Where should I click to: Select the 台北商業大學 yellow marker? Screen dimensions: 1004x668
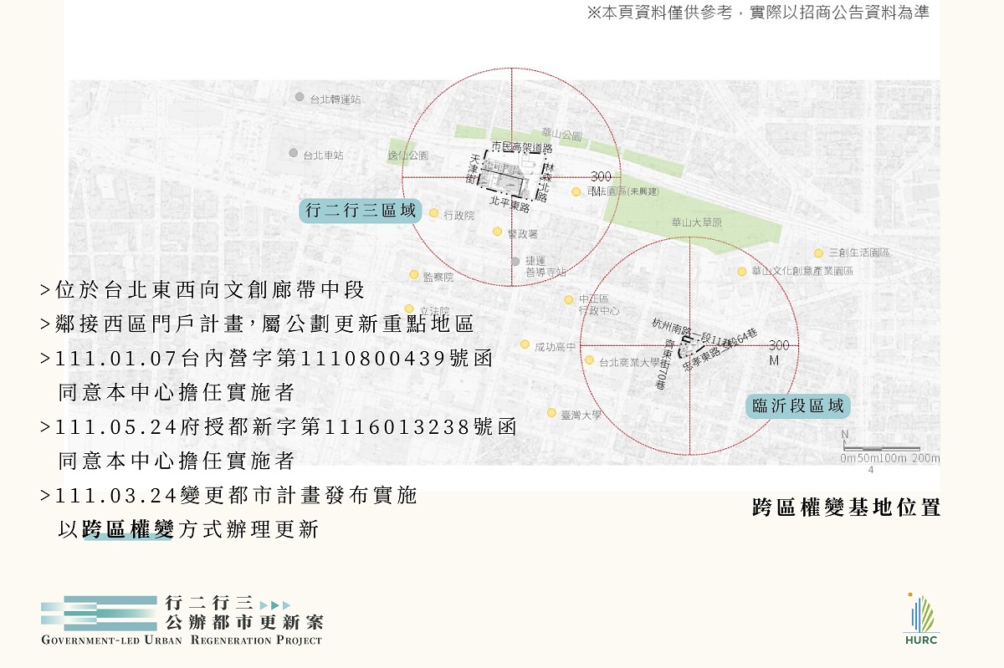point(589,360)
